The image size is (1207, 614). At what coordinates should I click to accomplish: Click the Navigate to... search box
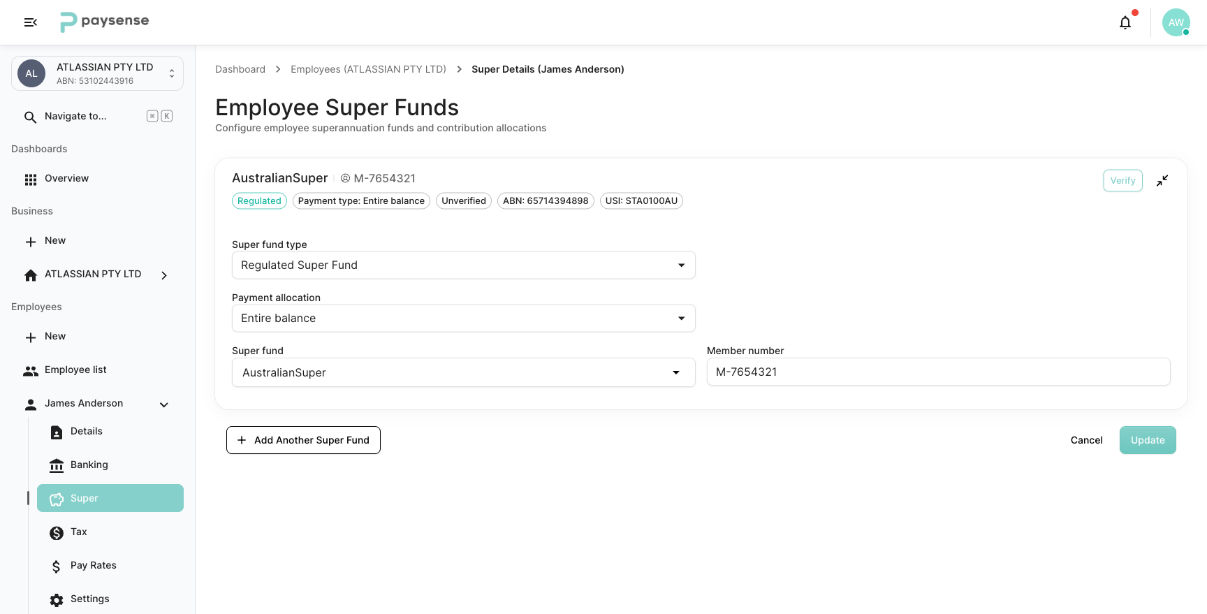point(98,117)
